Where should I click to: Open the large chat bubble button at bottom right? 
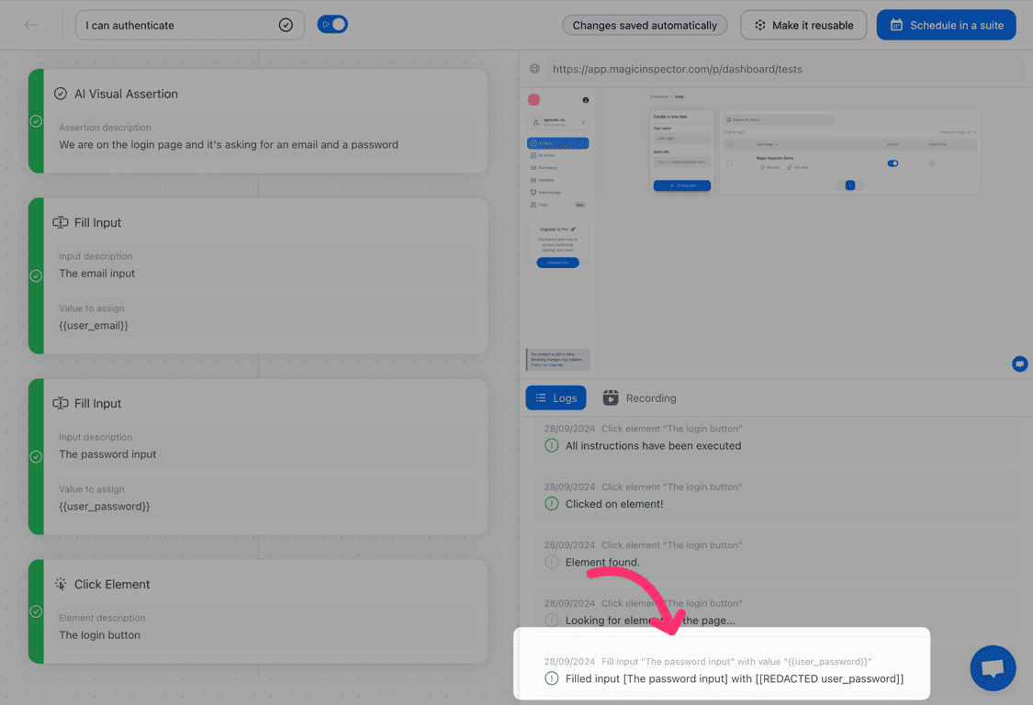pos(993,668)
